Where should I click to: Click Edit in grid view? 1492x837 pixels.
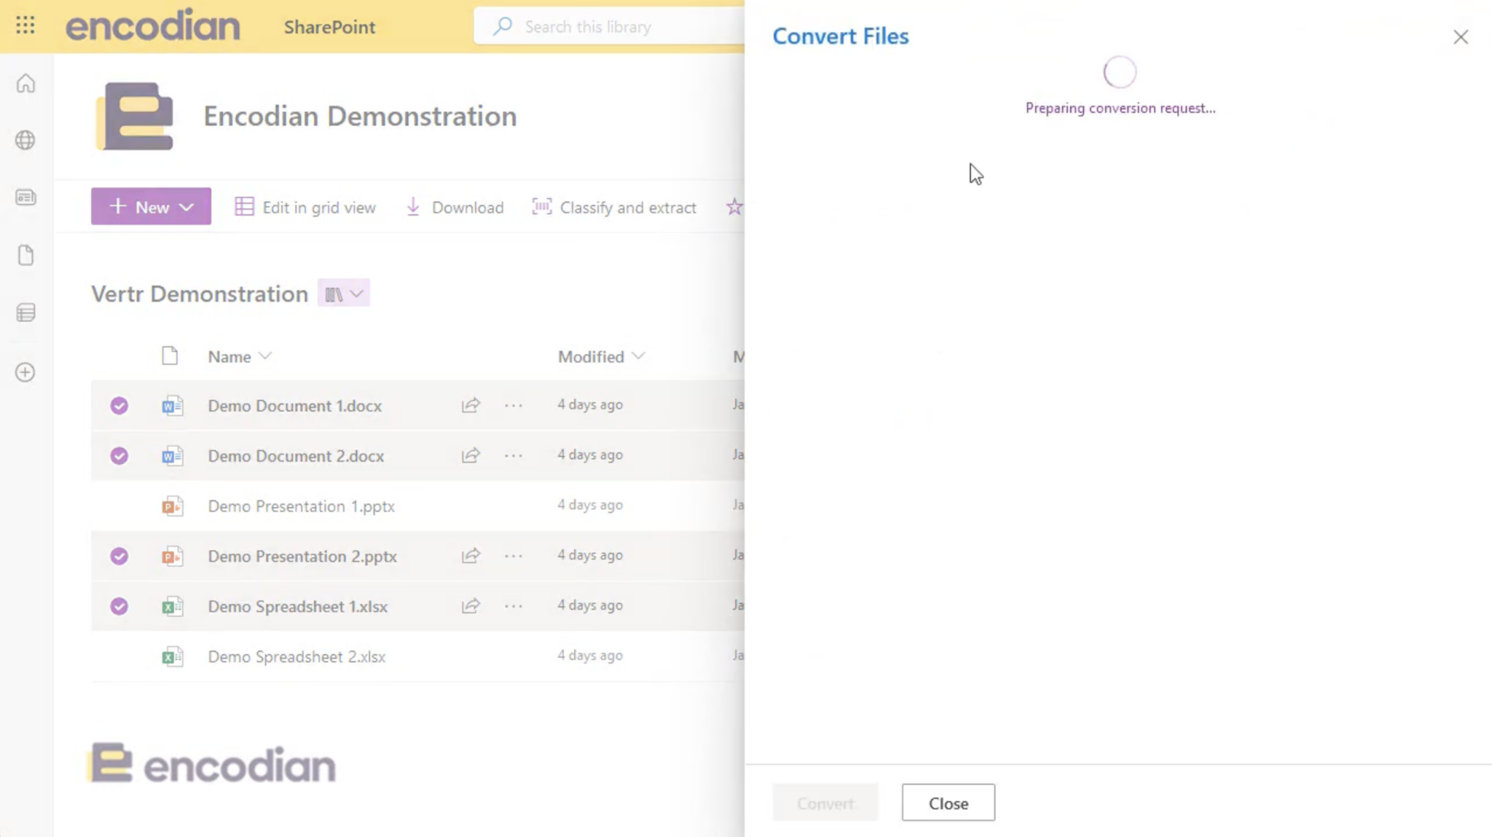[x=305, y=207]
